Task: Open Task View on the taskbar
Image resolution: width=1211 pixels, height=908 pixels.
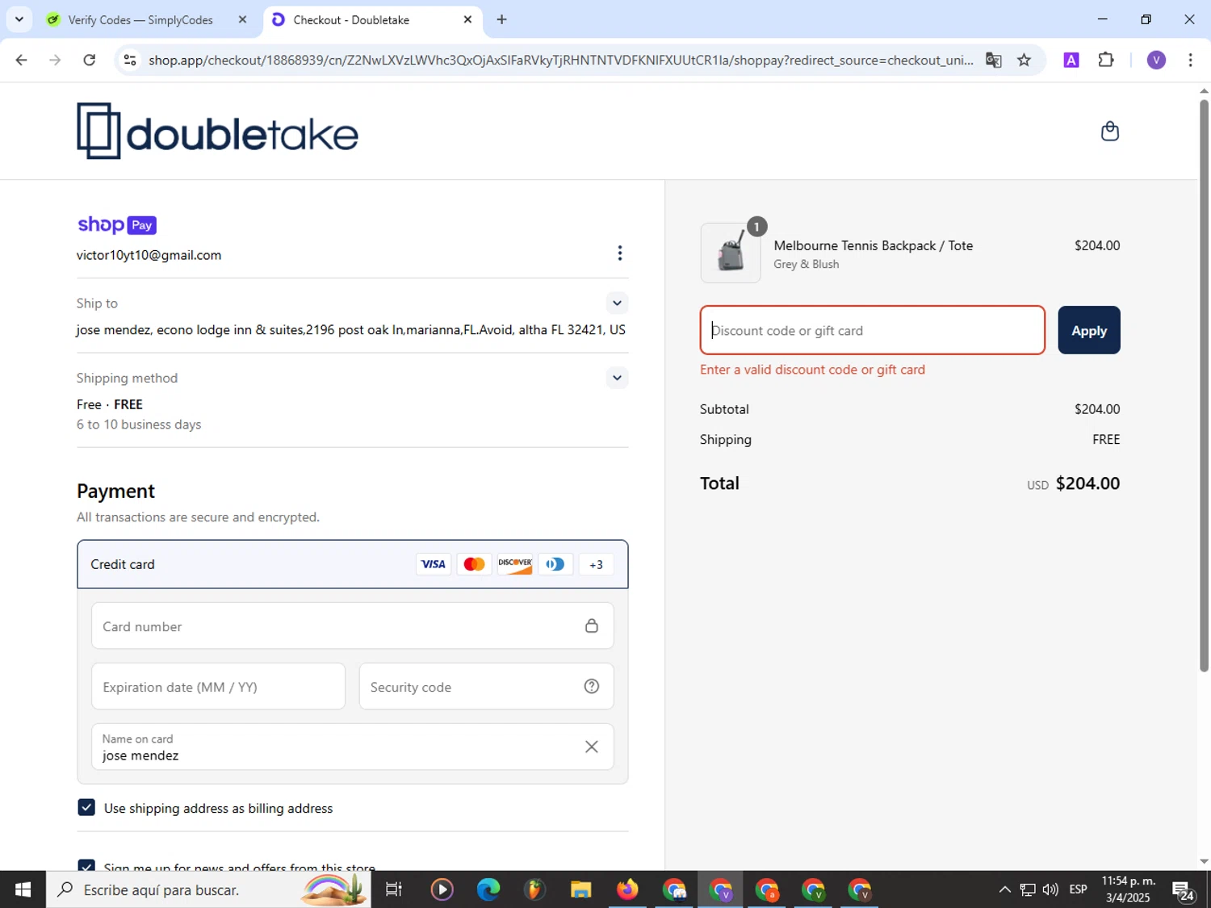Action: click(394, 889)
